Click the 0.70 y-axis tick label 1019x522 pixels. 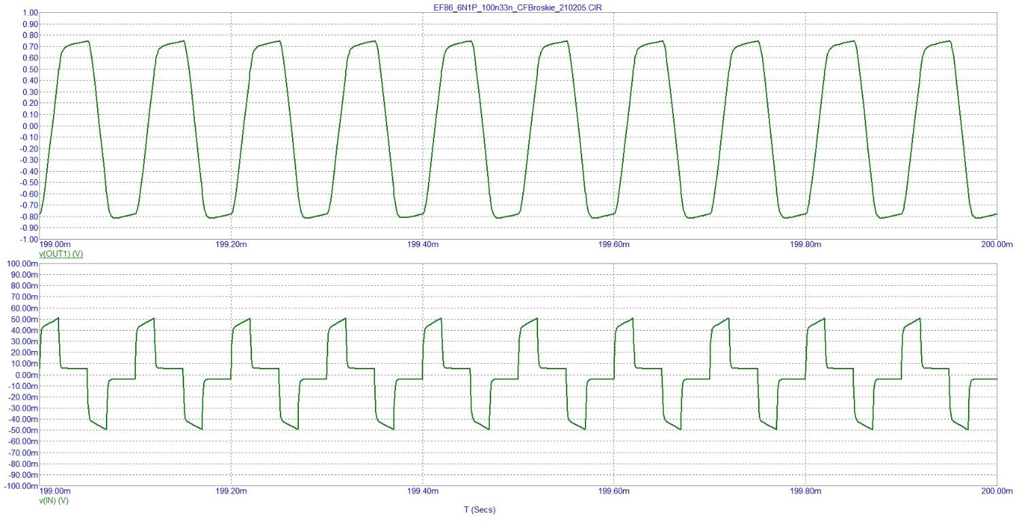pyautogui.click(x=30, y=46)
